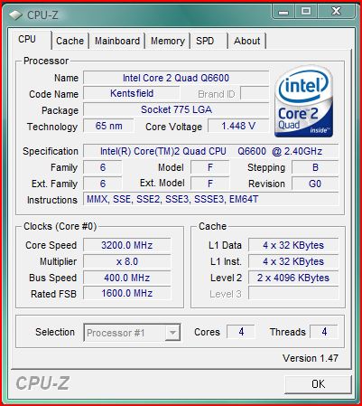
Task: Open the Processor selection dropdown arrow
Action: (x=172, y=333)
